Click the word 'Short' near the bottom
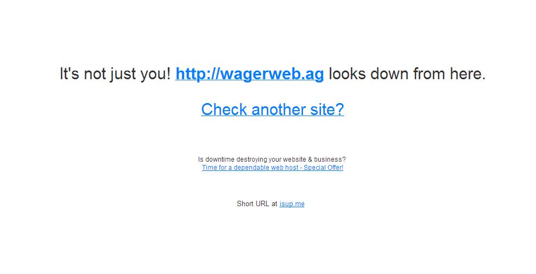 [x=245, y=204]
